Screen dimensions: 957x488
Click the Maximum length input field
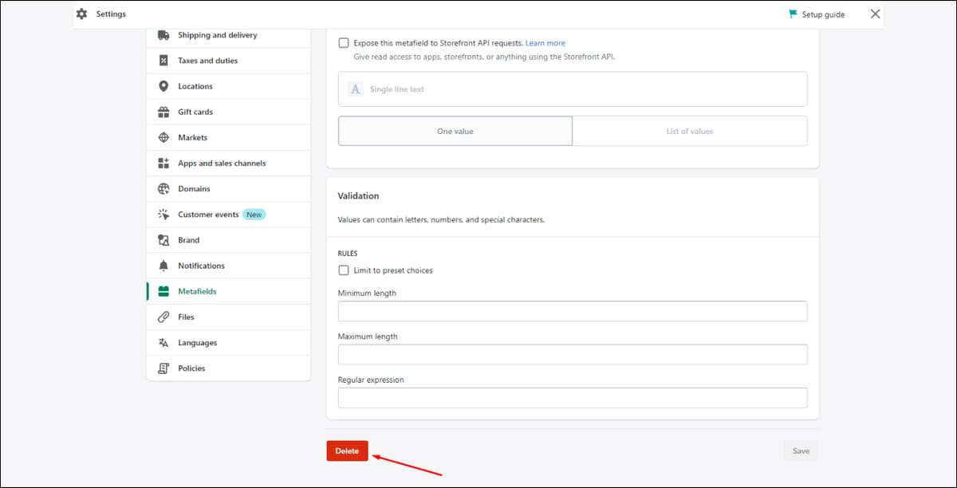tap(573, 355)
